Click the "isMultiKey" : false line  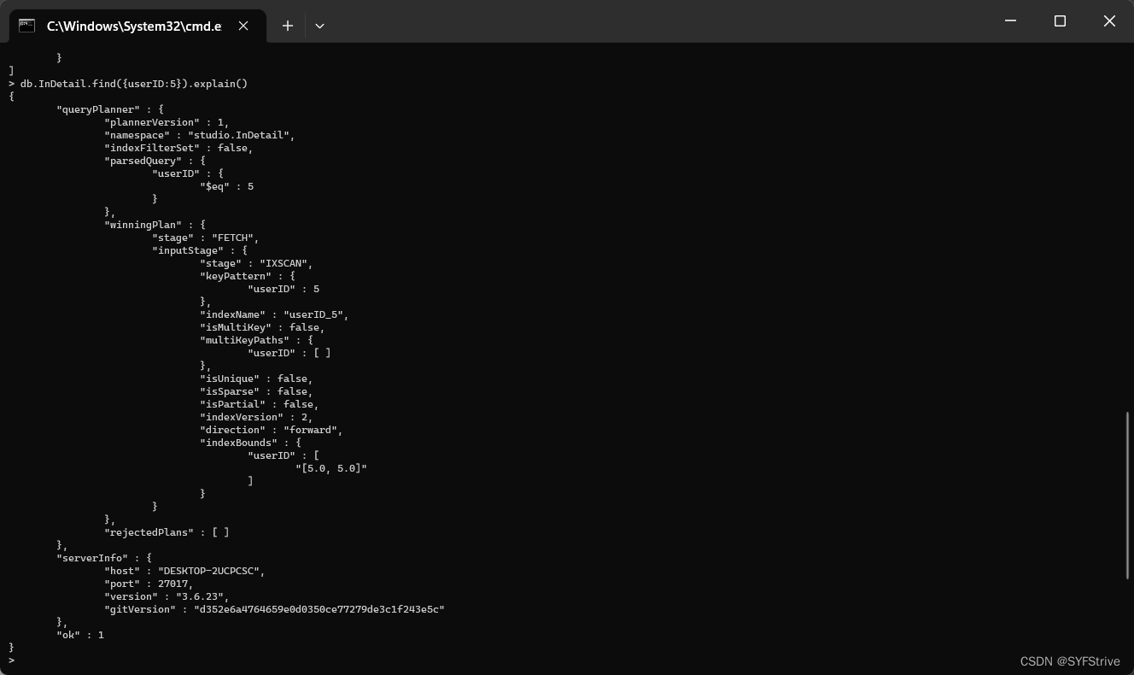tap(262, 327)
